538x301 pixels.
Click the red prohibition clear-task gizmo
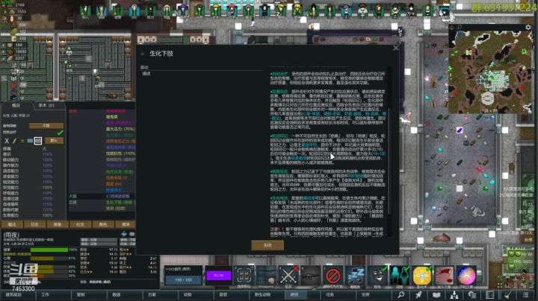click(x=333, y=276)
